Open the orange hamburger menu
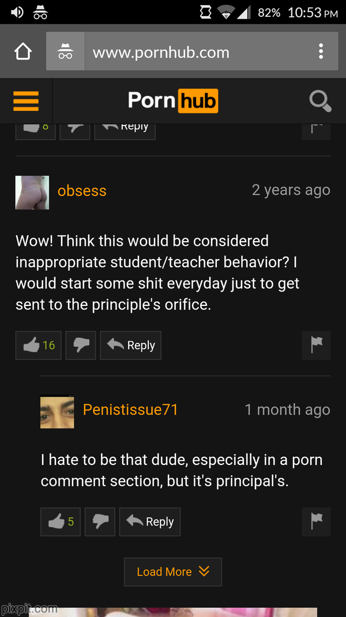The height and width of the screenshot is (617, 346). coord(26,101)
